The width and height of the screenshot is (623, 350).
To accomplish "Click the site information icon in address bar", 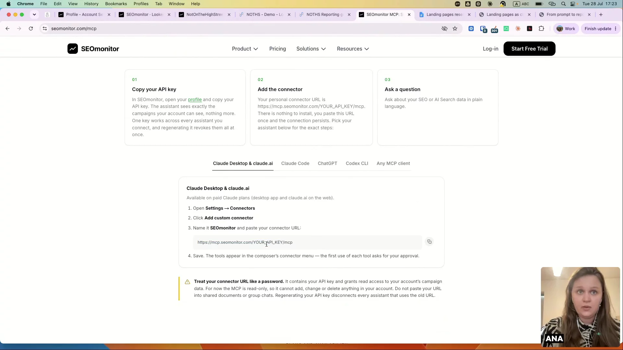I will 45,29.
